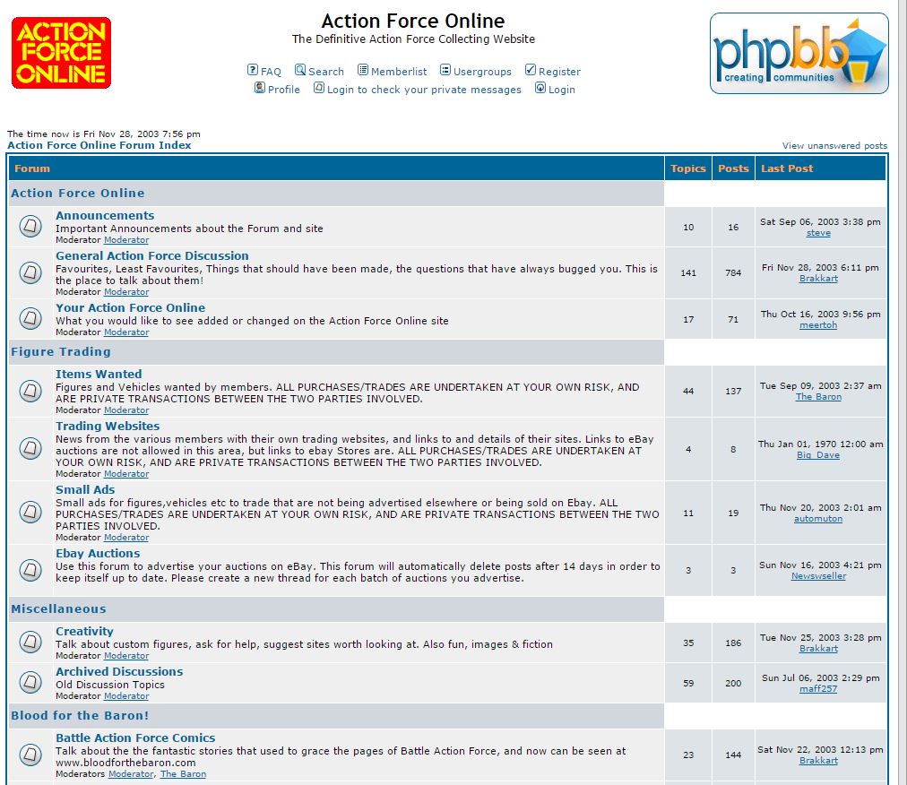This screenshot has height=785, width=907.
Task: Click the Register checkmark icon
Action: coord(531,70)
